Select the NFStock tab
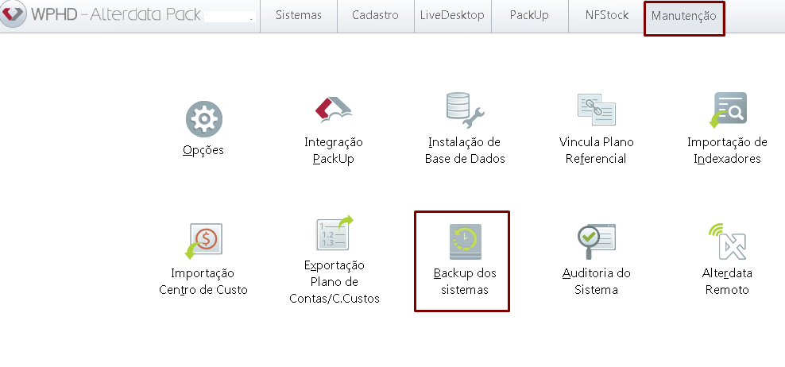Screen dimensions: 785x367 pos(606,16)
